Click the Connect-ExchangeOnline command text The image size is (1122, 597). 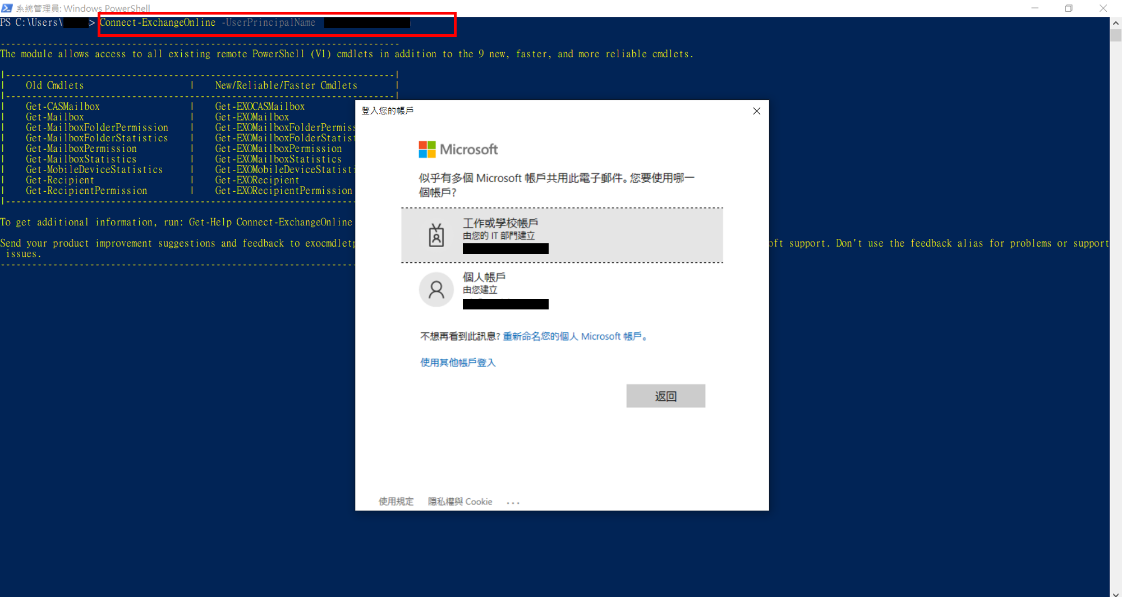coord(158,23)
